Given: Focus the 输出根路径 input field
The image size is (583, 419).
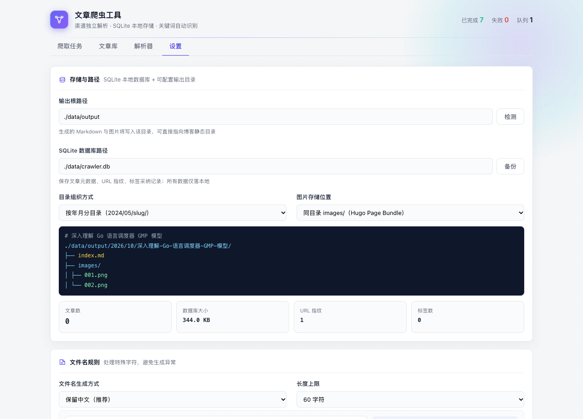Looking at the screenshot, I should coord(276,117).
